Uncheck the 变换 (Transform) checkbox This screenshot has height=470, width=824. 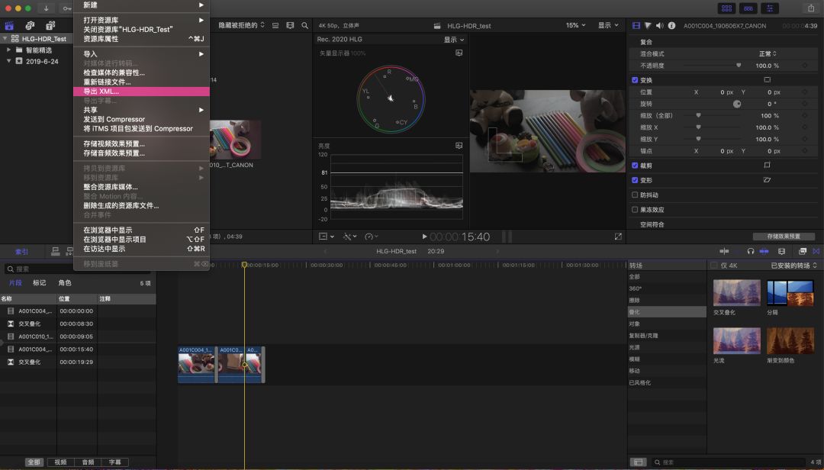point(635,80)
